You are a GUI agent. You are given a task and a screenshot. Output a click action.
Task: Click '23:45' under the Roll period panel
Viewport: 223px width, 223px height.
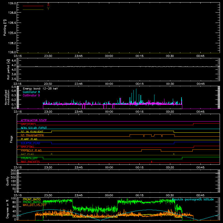point(79,84)
